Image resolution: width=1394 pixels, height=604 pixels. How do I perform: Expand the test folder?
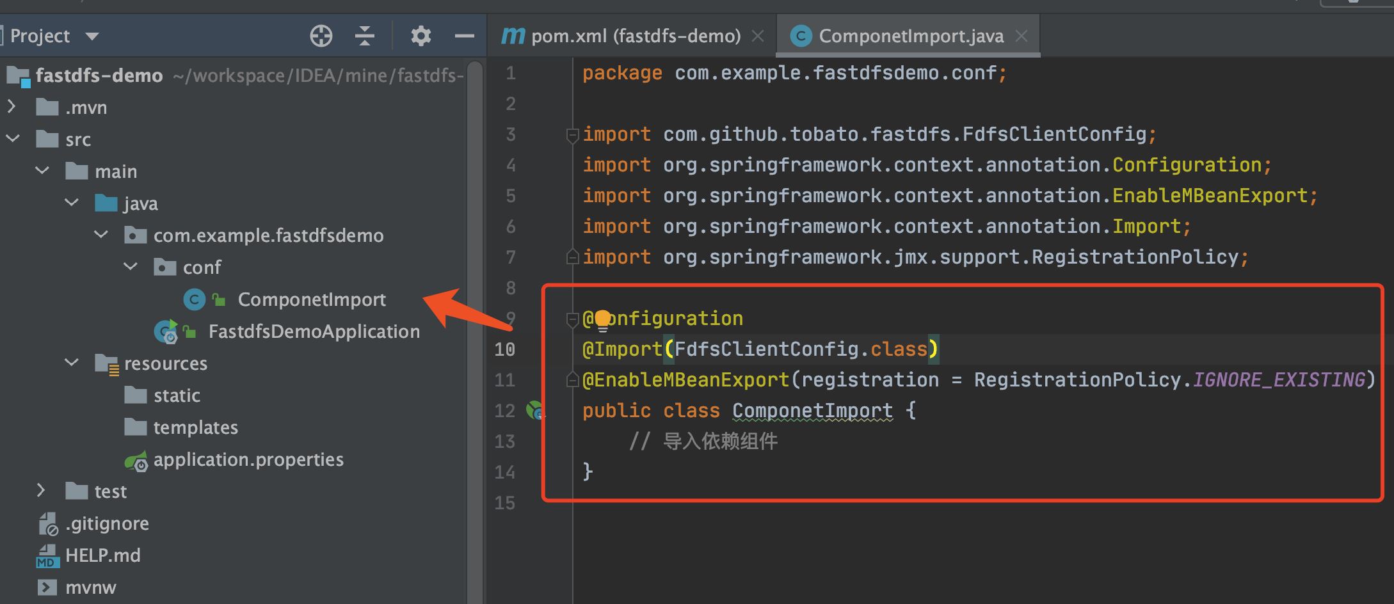pyautogui.click(x=40, y=491)
